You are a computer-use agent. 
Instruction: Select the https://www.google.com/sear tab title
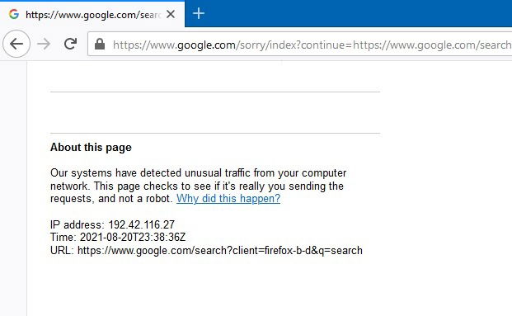(x=93, y=15)
